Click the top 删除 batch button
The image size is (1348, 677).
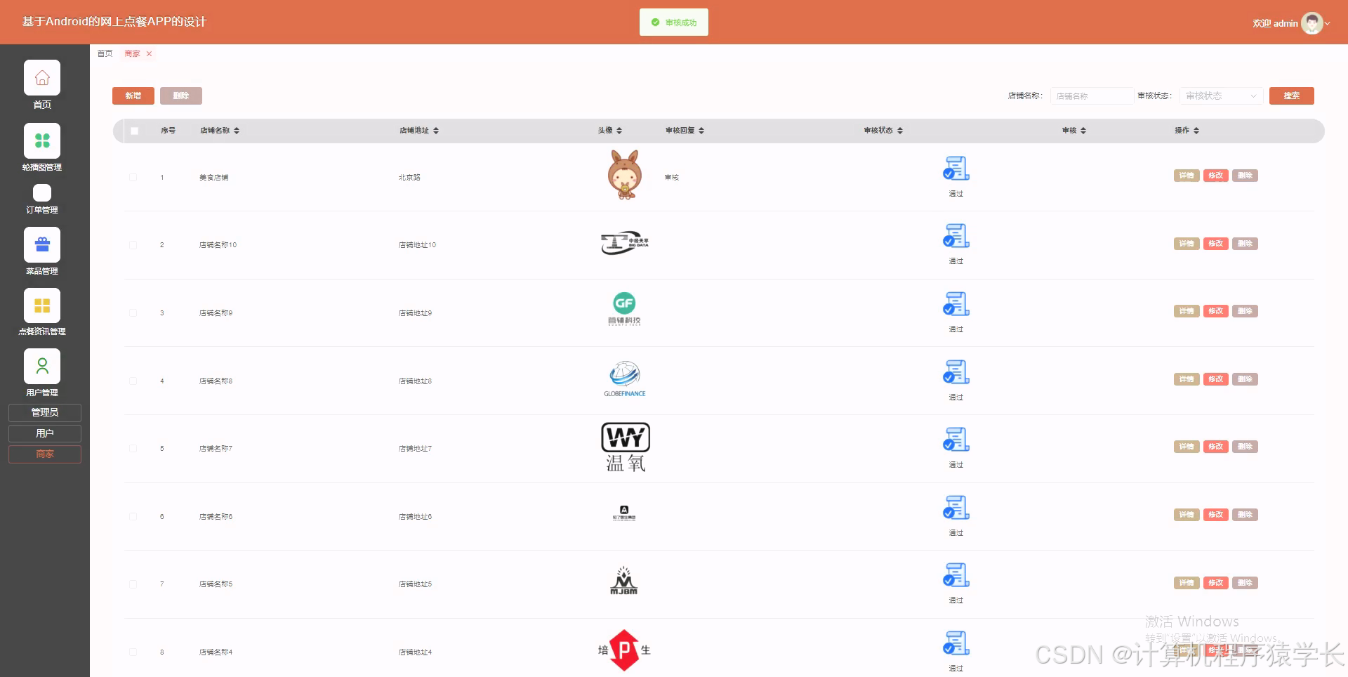coord(181,96)
